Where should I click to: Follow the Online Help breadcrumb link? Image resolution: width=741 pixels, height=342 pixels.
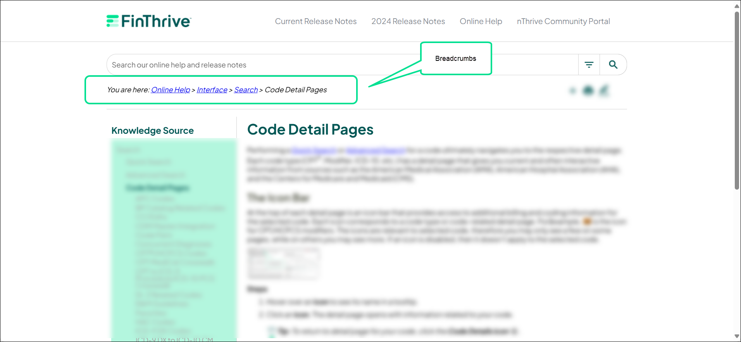coord(171,90)
